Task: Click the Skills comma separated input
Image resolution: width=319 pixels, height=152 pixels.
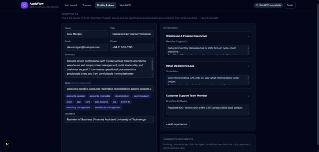Action: (109, 89)
